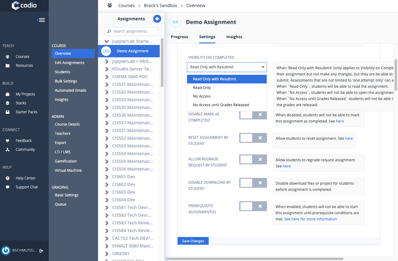Click the Help Center question icon
The image size is (398, 261).
tap(8, 178)
